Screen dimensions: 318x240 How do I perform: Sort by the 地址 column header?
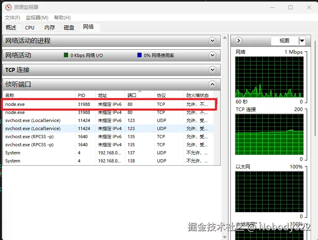click(x=110, y=95)
